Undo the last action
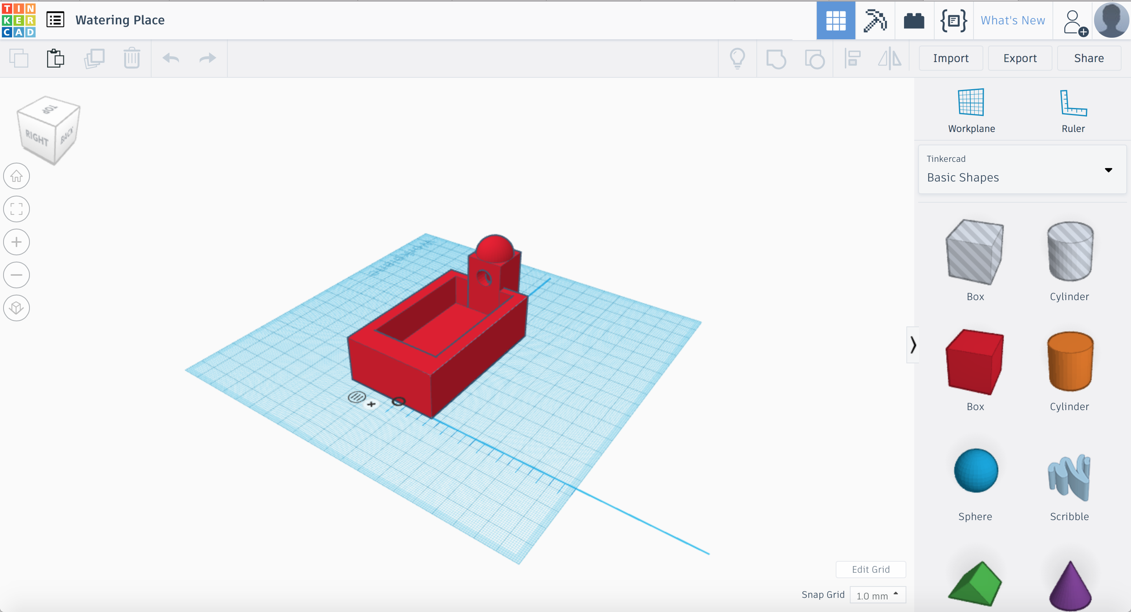Image resolution: width=1131 pixels, height=612 pixels. pyautogui.click(x=171, y=59)
